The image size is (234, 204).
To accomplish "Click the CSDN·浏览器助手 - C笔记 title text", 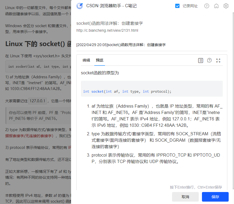I will 111,6.
